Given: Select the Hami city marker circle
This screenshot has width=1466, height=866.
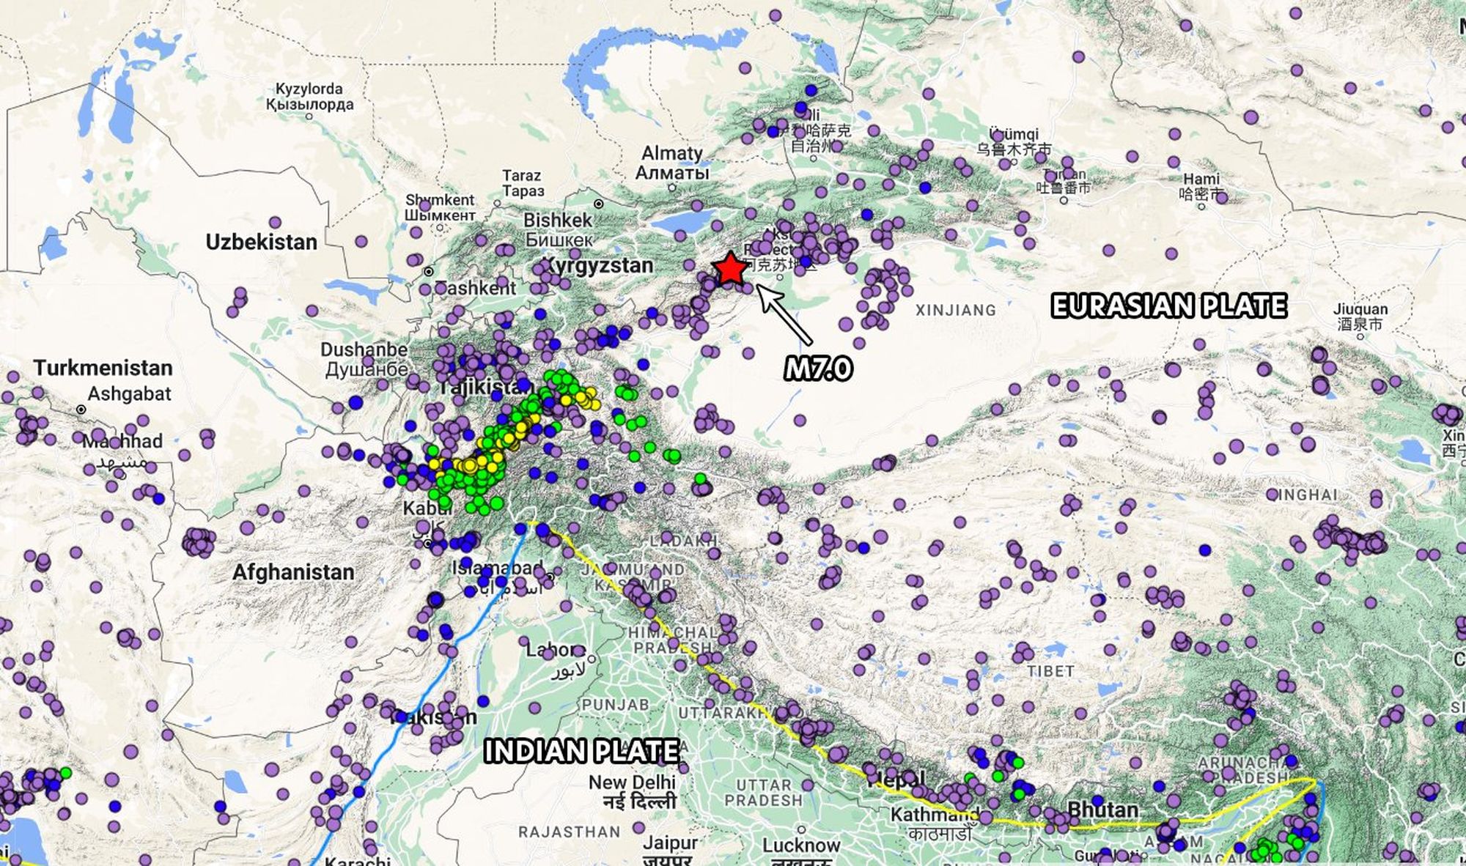Looking at the screenshot, I should (1201, 206).
